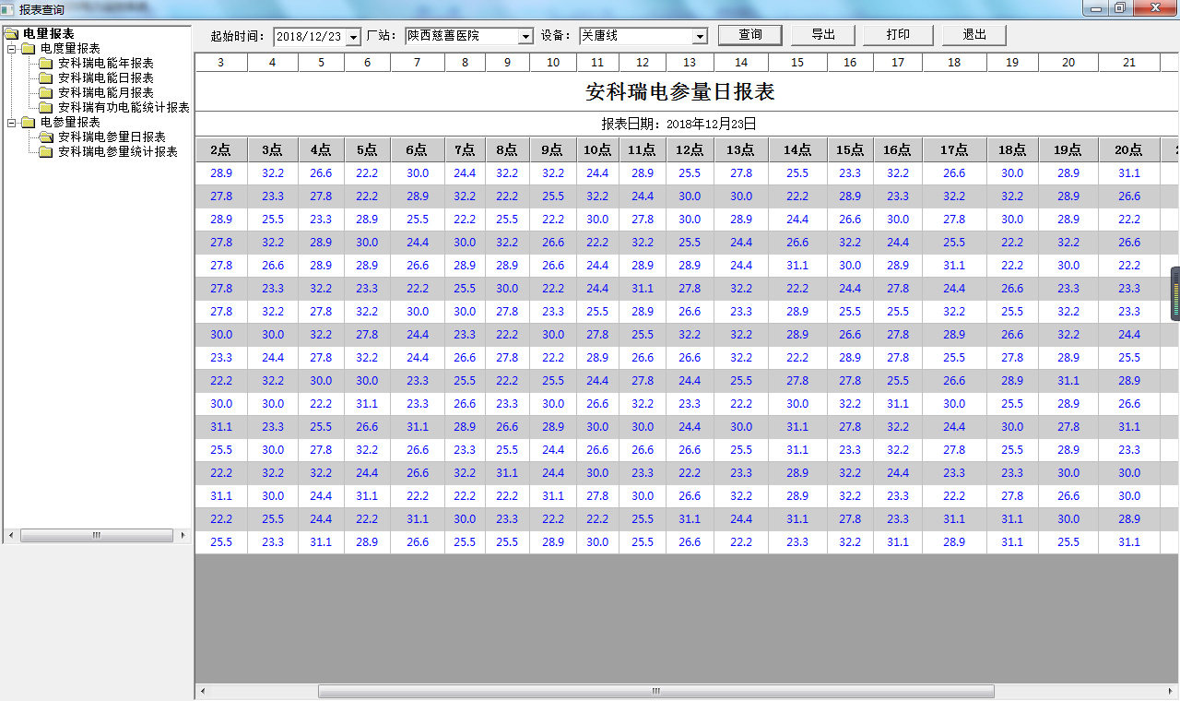1180x701 pixels.
Task: Click the 安科瑞电能年报表 folder icon
Action: pos(46,64)
